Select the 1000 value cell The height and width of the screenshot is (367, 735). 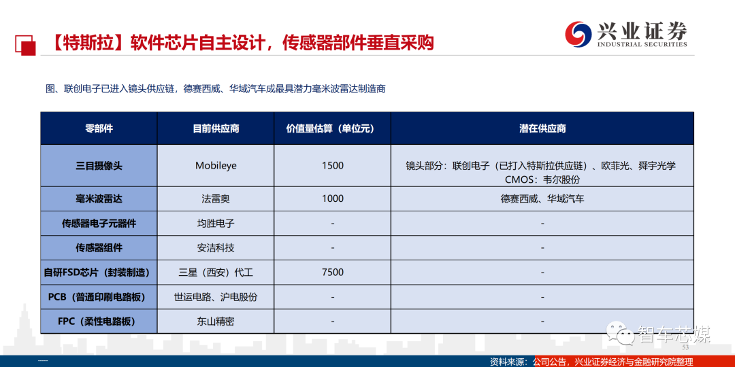pos(332,199)
